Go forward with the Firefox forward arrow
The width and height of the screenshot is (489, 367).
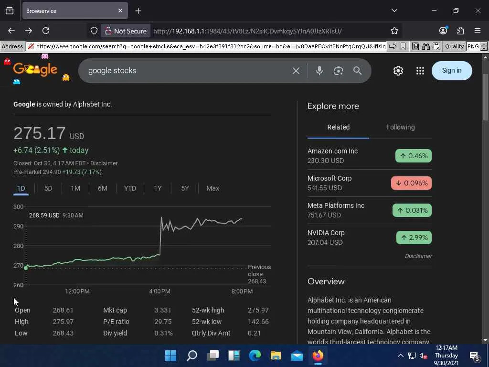[29, 31]
